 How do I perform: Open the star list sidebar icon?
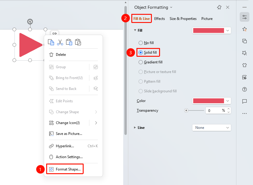point(245,29)
